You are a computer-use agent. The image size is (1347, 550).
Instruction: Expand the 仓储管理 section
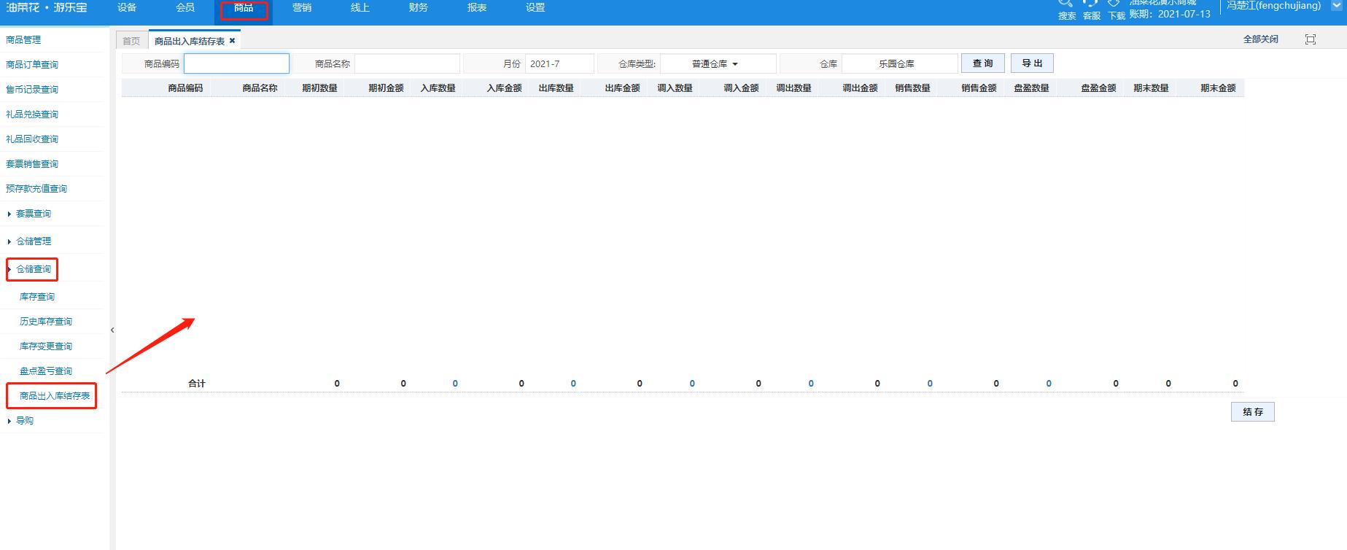point(34,241)
